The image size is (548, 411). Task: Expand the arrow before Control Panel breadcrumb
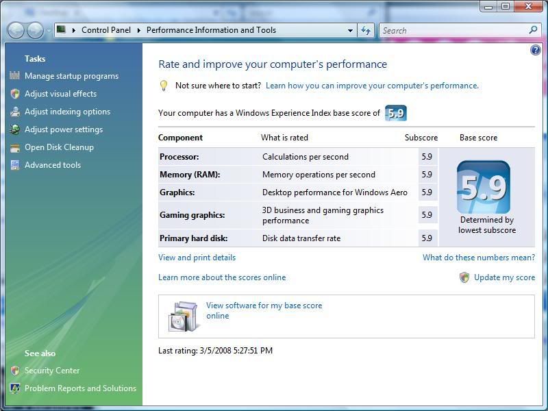tap(73, 30)
